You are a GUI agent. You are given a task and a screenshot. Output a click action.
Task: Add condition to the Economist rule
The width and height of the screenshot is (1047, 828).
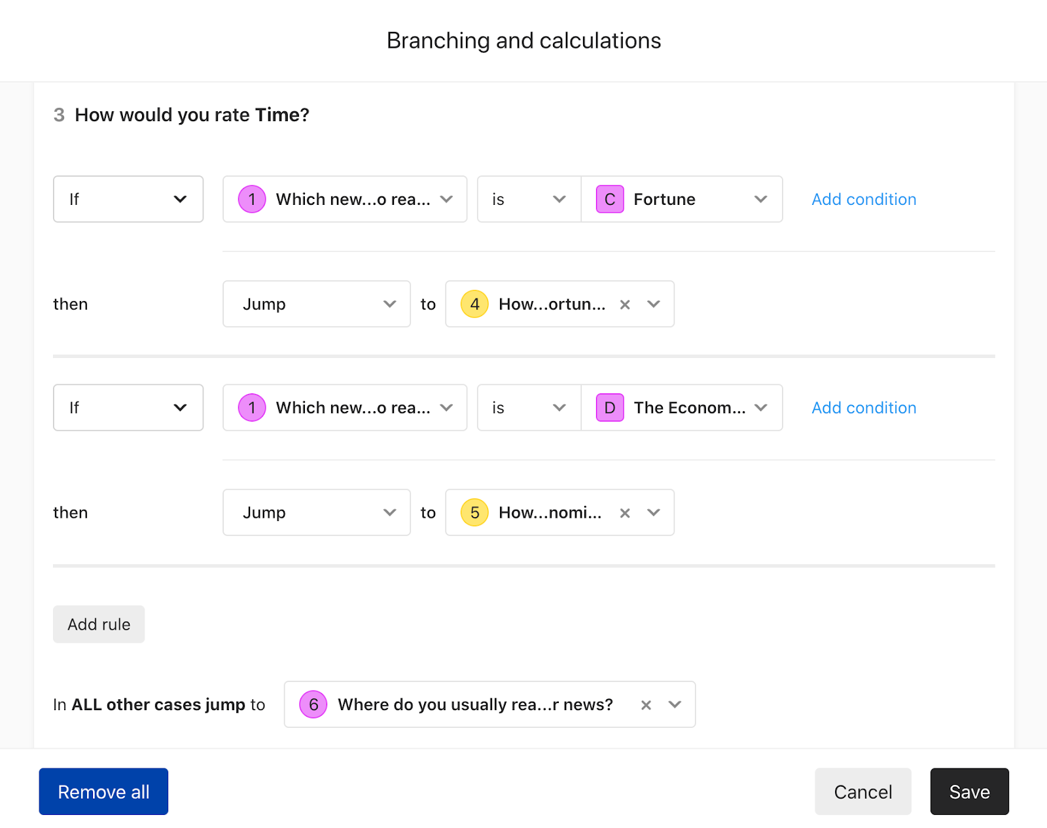pyautogui.click(x=864, y=408)
